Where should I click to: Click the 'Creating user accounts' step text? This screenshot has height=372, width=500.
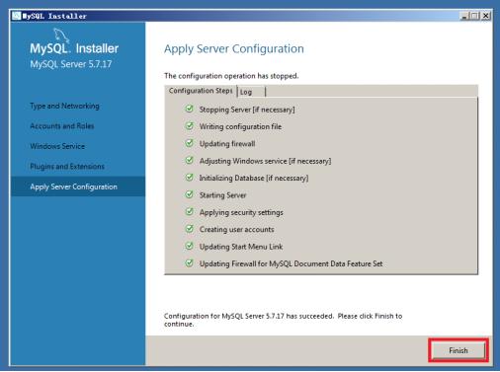(236, 229)
